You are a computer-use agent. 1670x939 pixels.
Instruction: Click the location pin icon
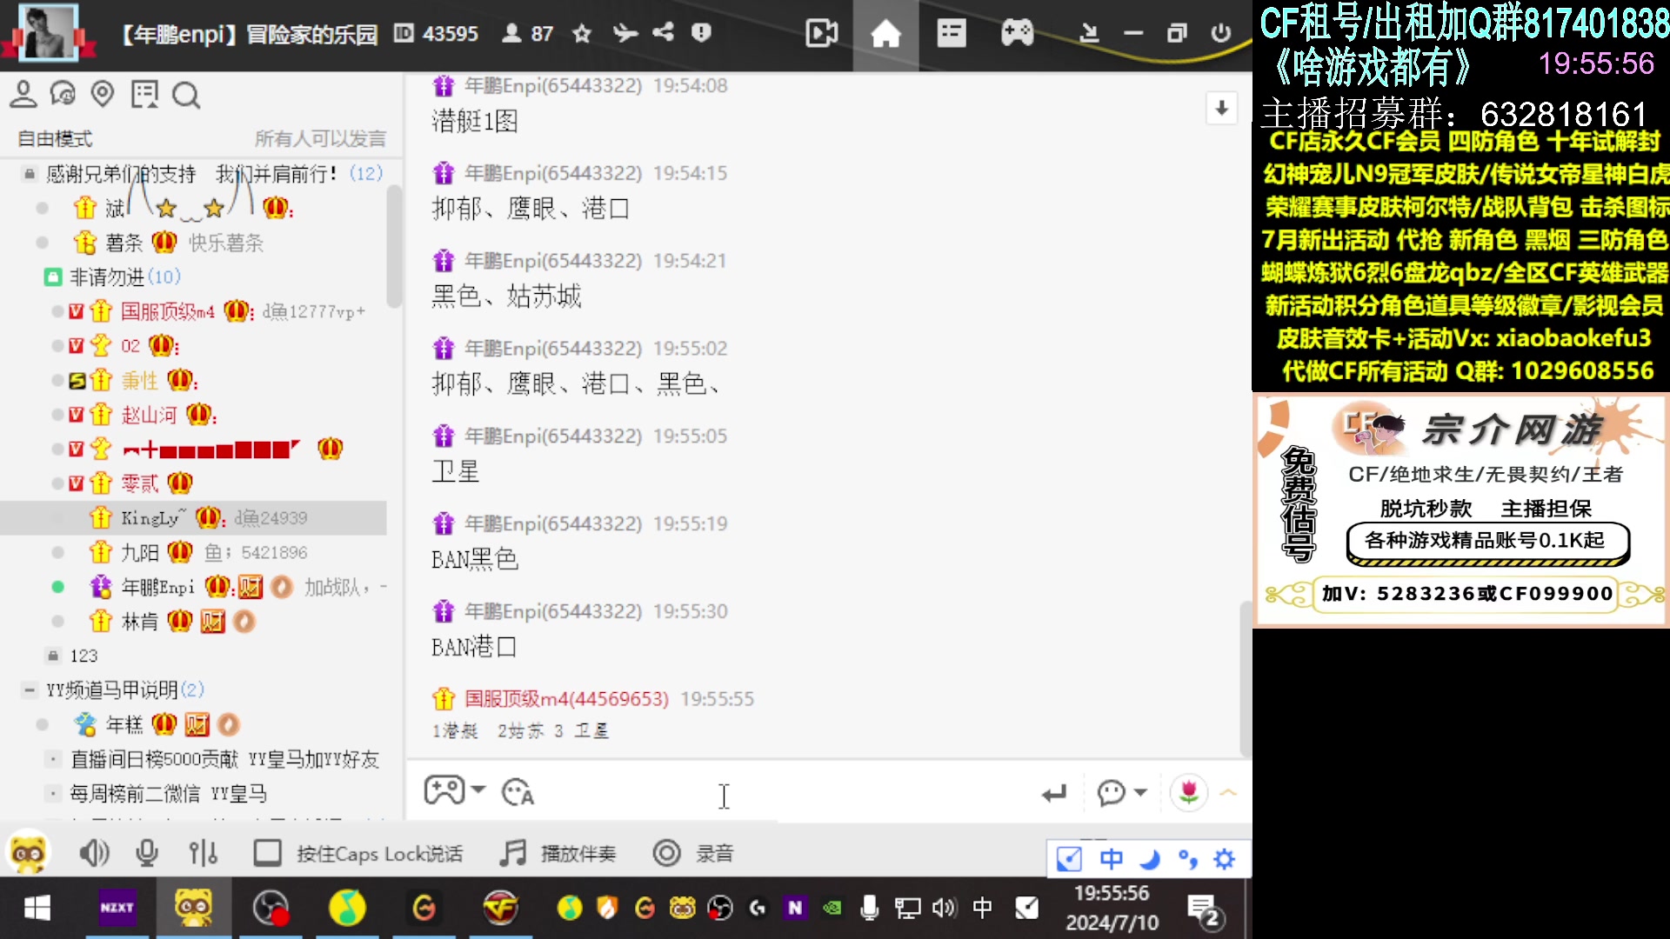point(103,94)
